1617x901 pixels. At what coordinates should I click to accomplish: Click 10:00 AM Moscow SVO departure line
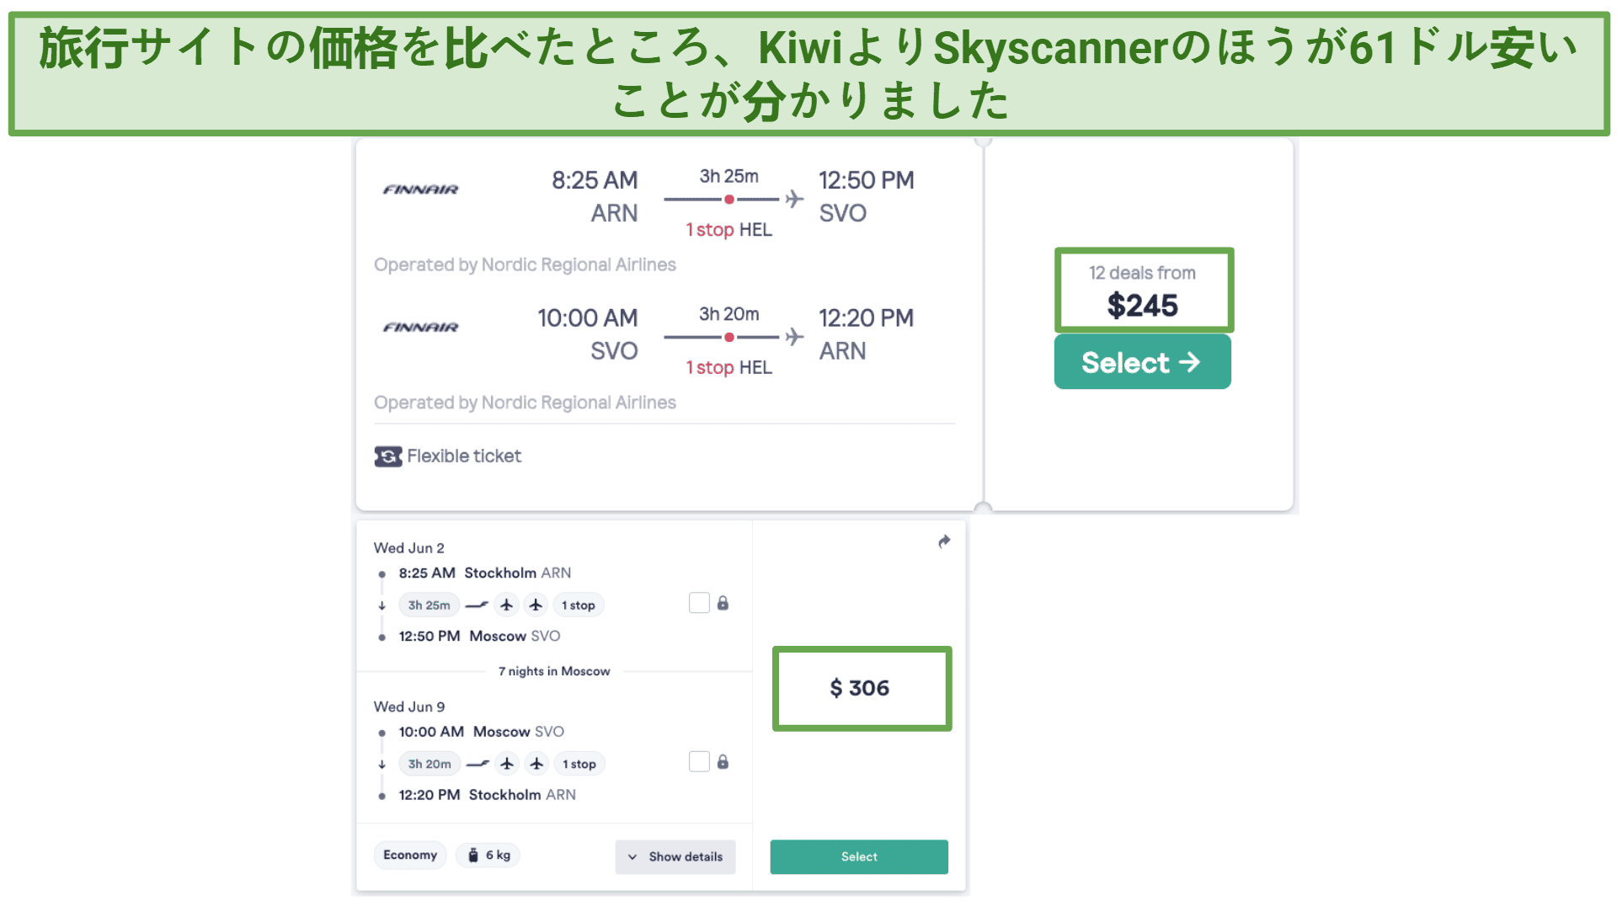pos(482,733)
